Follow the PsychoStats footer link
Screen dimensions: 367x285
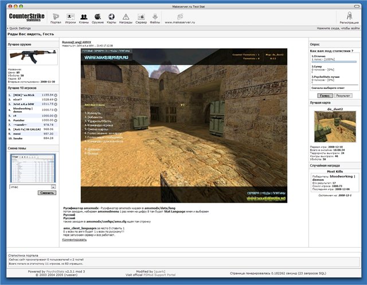coord(55,271)
